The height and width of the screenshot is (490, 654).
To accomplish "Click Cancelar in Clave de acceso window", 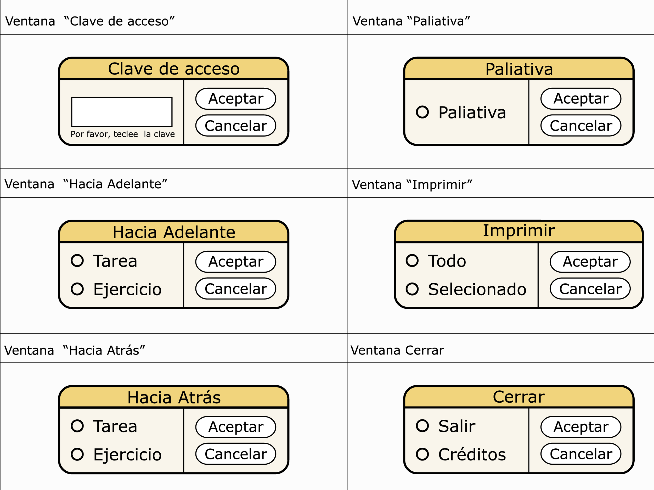I will [x=236, y=126].
